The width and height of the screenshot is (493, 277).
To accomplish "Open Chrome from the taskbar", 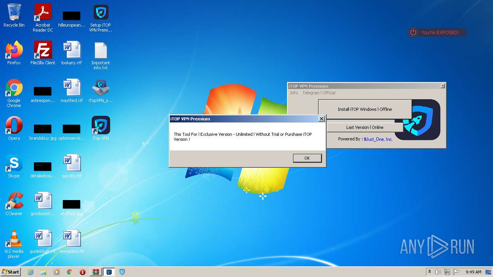I will point(70,272).
